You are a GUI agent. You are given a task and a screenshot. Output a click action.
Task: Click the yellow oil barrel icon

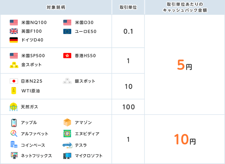[x=14, y=91]
